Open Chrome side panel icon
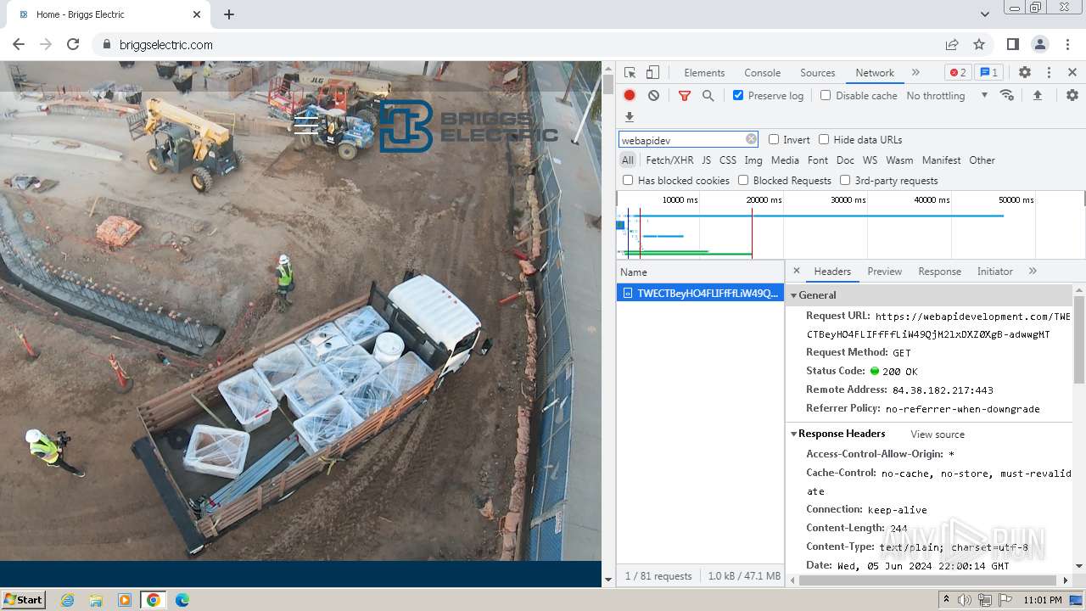This screenshot has width=1086, height=611. [x=1012, y=44]
